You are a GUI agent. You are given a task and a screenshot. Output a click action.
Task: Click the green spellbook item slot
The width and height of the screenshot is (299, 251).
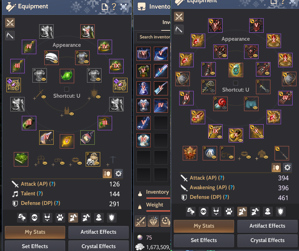click(21, 159)
